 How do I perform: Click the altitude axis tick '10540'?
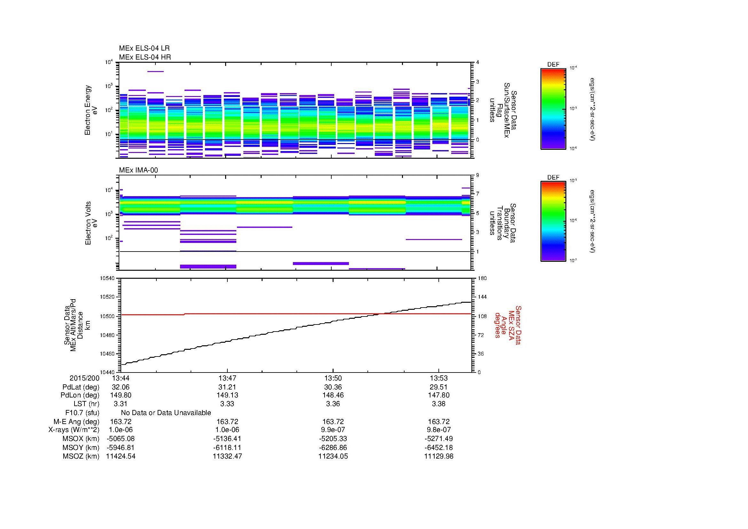tap(107, 278)
